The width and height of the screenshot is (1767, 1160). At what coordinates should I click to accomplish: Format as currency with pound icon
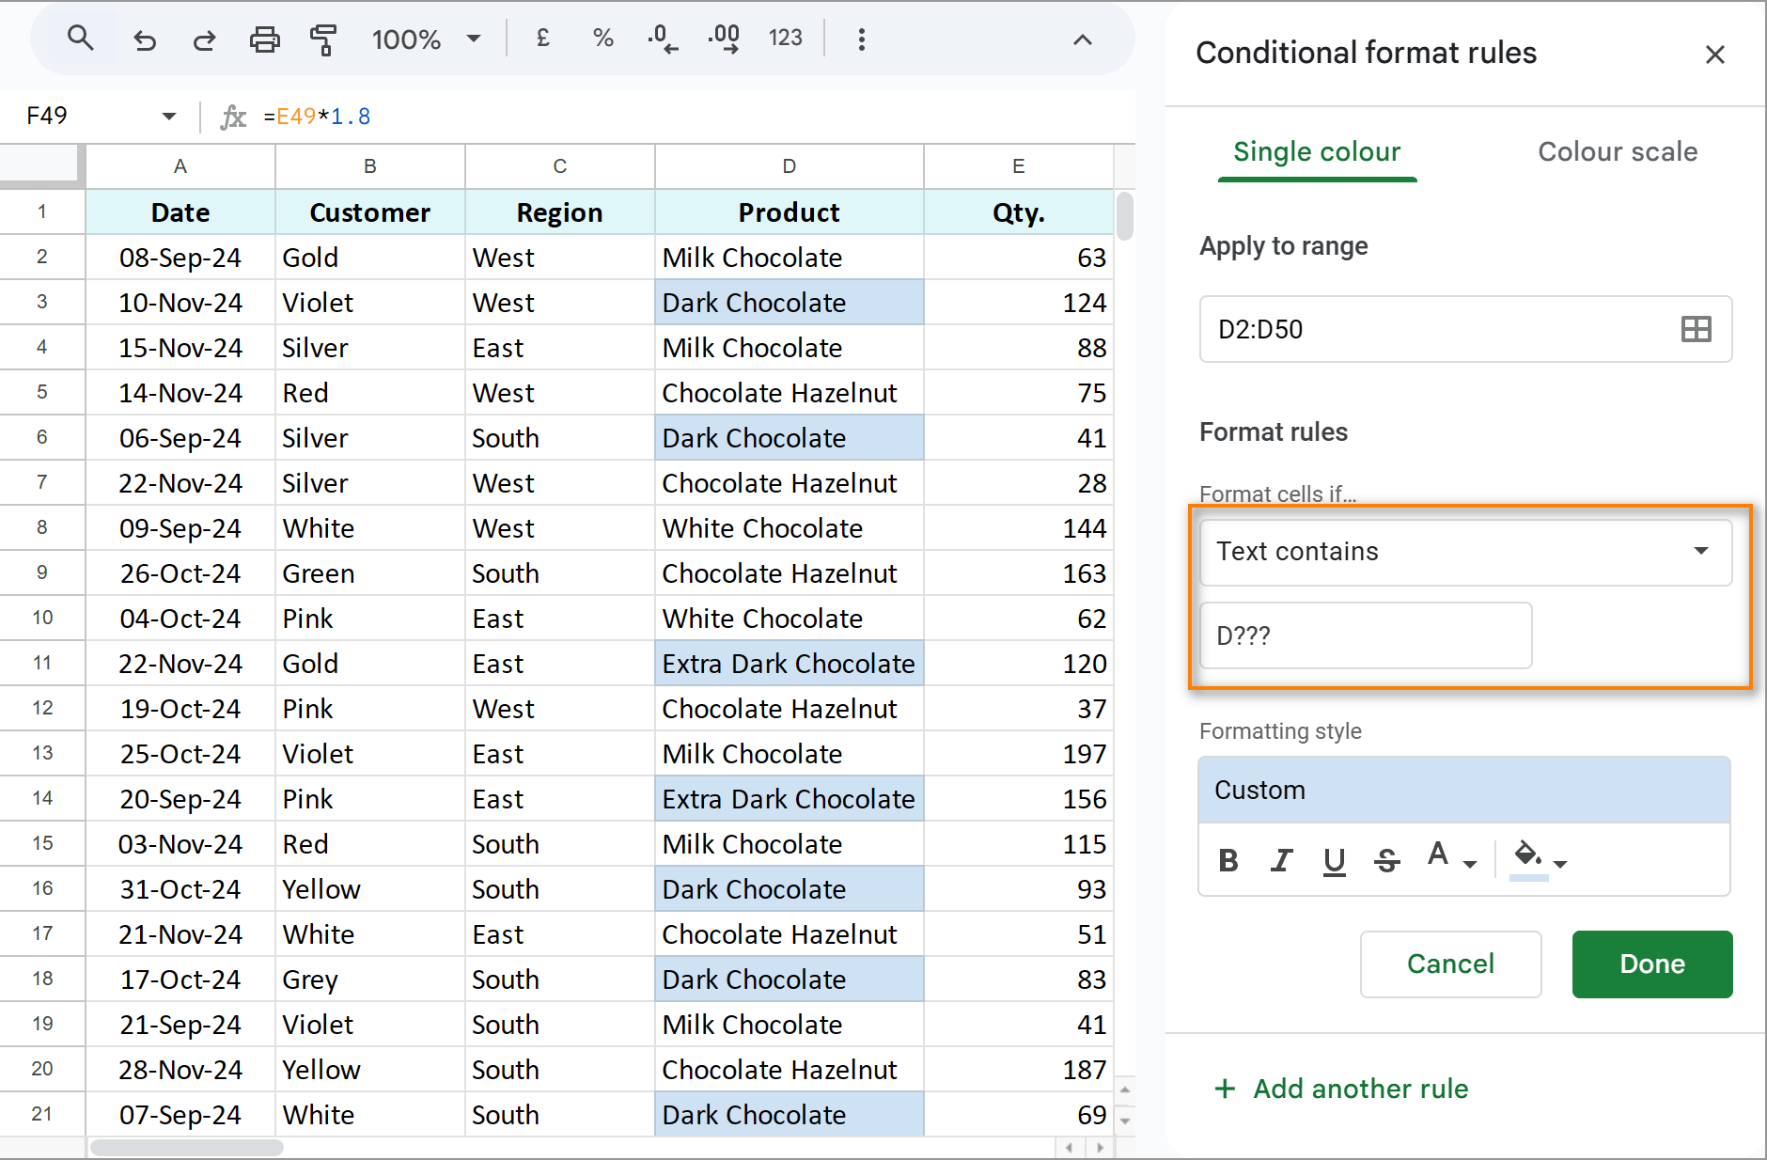(x=542, y=39)
